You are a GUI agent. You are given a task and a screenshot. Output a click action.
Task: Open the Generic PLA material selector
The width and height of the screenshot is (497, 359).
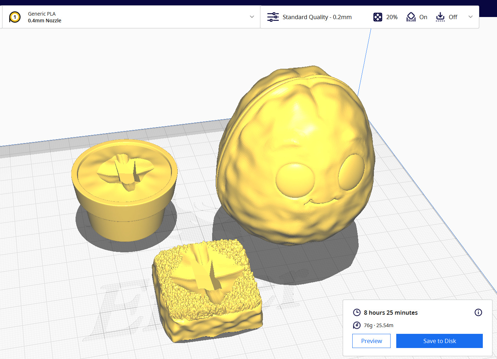tap(131, 17)
